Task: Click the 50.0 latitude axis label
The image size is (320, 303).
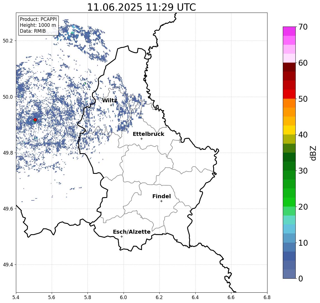Action: [8, 97]
